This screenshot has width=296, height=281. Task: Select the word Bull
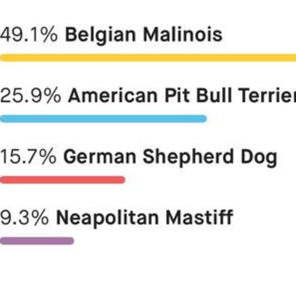click(214, 95)
